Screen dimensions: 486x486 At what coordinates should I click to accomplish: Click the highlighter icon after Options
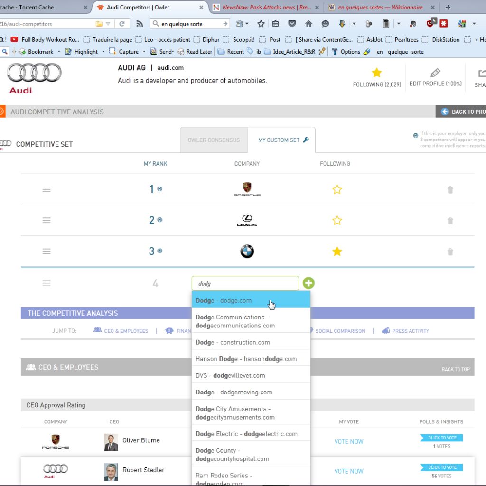point(367,51)
